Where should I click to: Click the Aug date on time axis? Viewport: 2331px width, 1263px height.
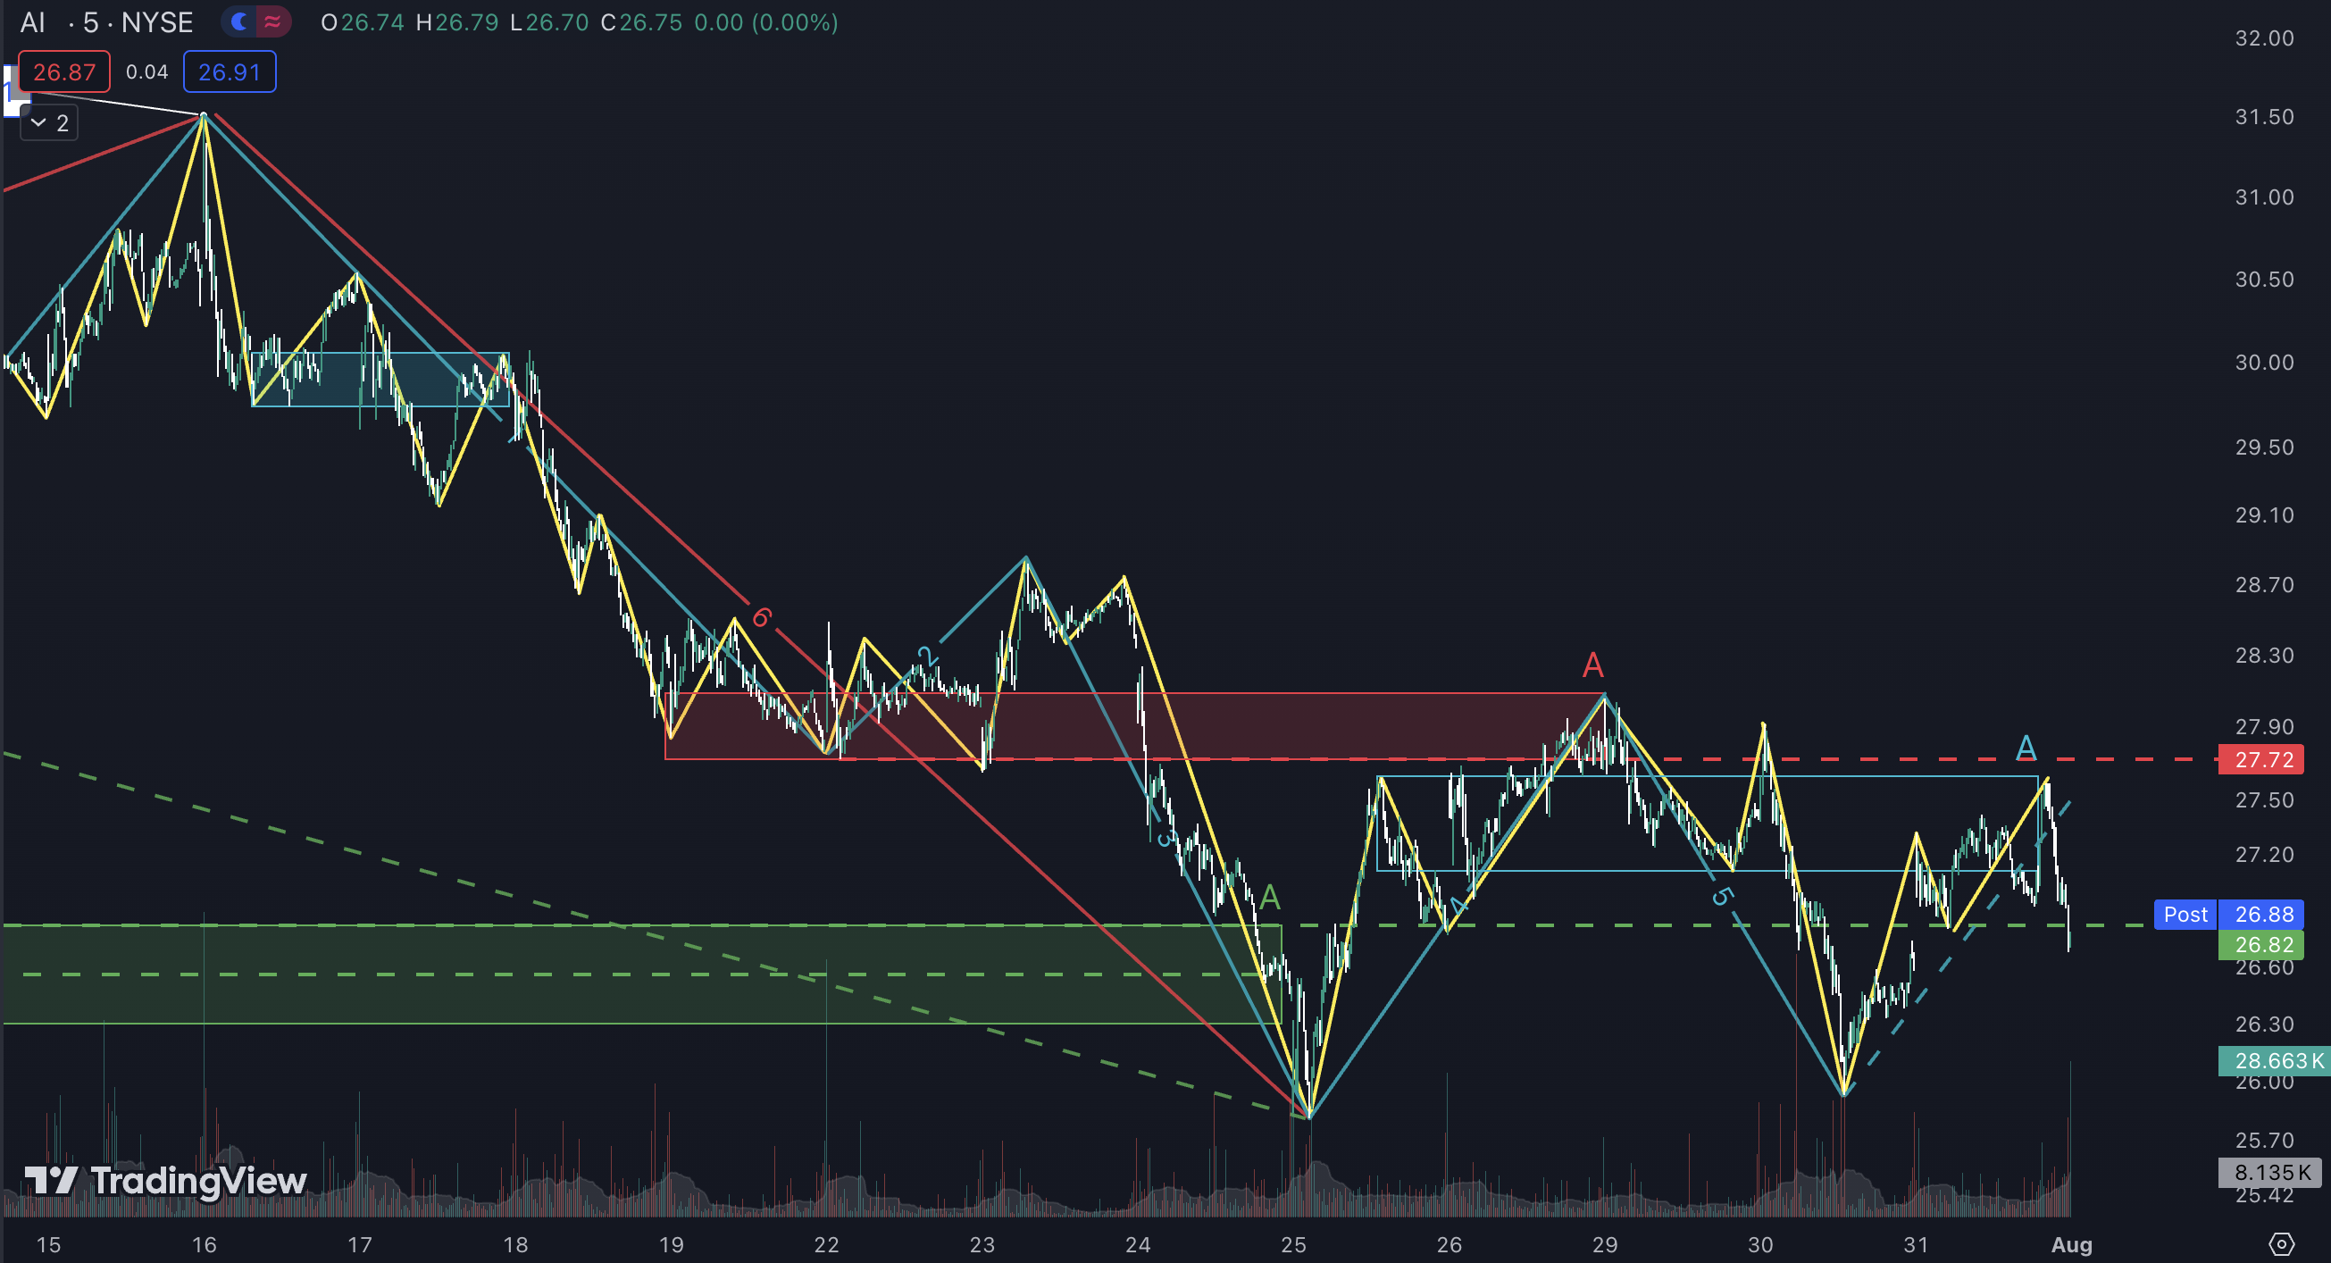click(x=2070, y=1244)
